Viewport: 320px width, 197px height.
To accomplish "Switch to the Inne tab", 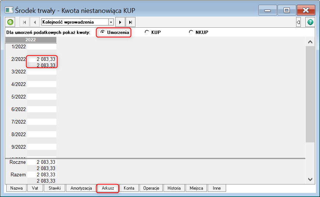I will (x=217, y=188).
